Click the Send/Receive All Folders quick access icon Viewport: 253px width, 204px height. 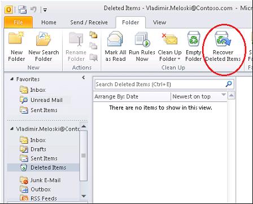[x=23, y=10]
